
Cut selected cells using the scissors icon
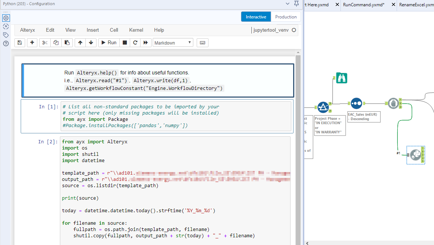[45, 43]
